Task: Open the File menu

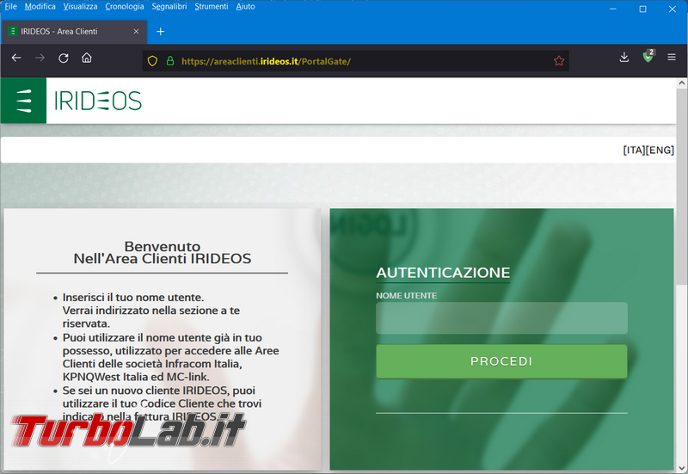Action: 10,7
